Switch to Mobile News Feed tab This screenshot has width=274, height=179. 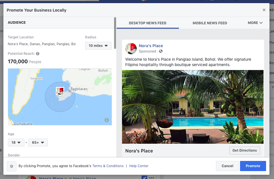210,23
